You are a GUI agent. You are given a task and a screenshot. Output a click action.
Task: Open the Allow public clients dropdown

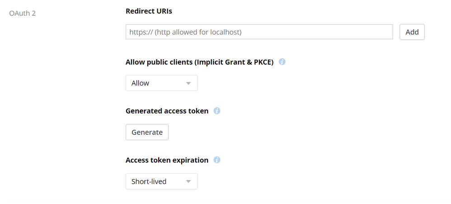point(161,83)
